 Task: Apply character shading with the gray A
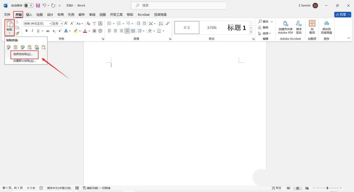(x=94, y=31)
